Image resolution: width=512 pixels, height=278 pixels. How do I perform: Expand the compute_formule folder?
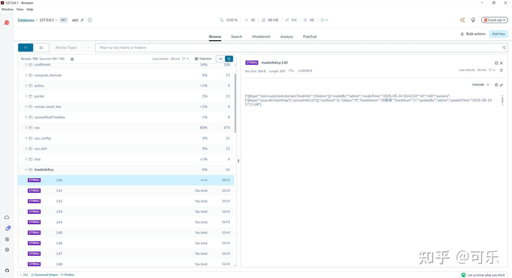pyautogui.click(x=26, y=75)
